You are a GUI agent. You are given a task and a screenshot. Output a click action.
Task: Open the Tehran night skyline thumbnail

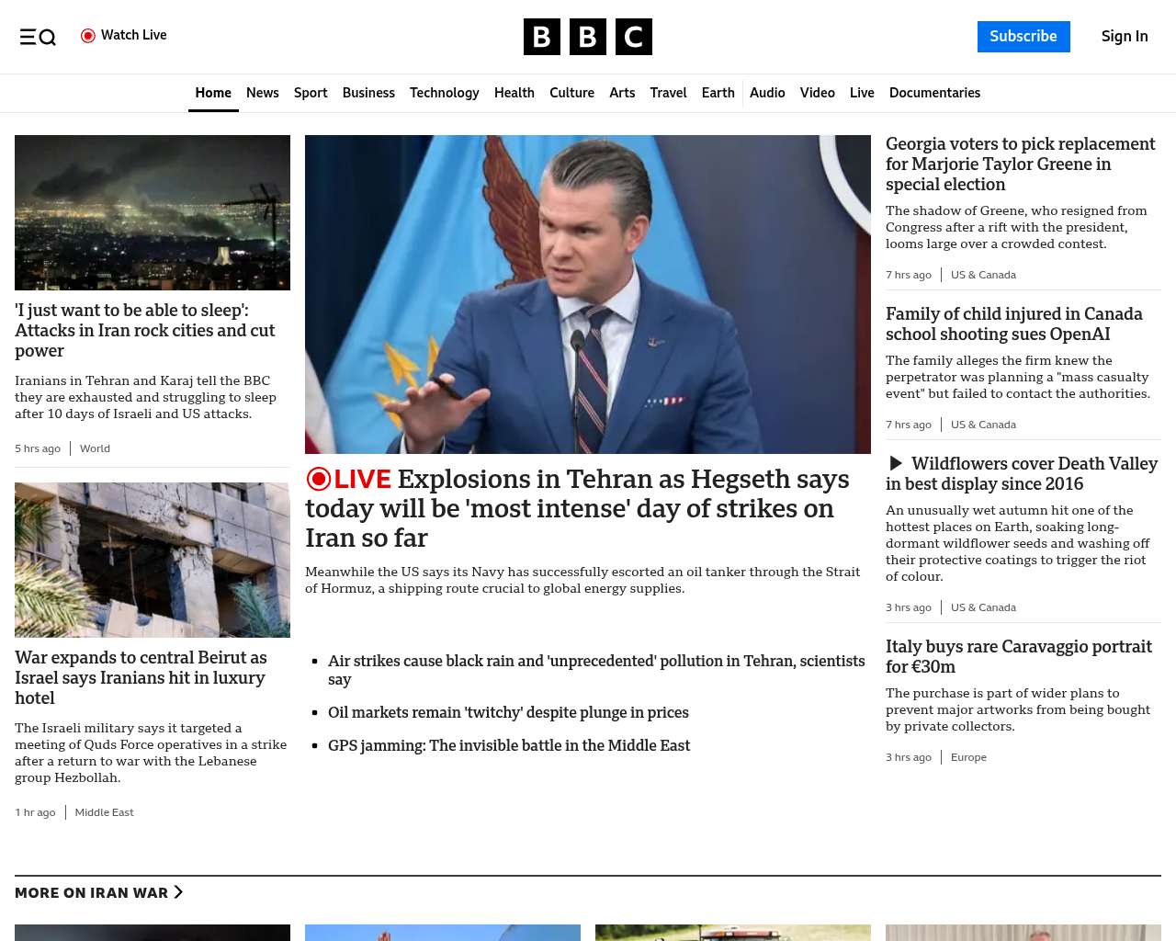coord(153,212)
